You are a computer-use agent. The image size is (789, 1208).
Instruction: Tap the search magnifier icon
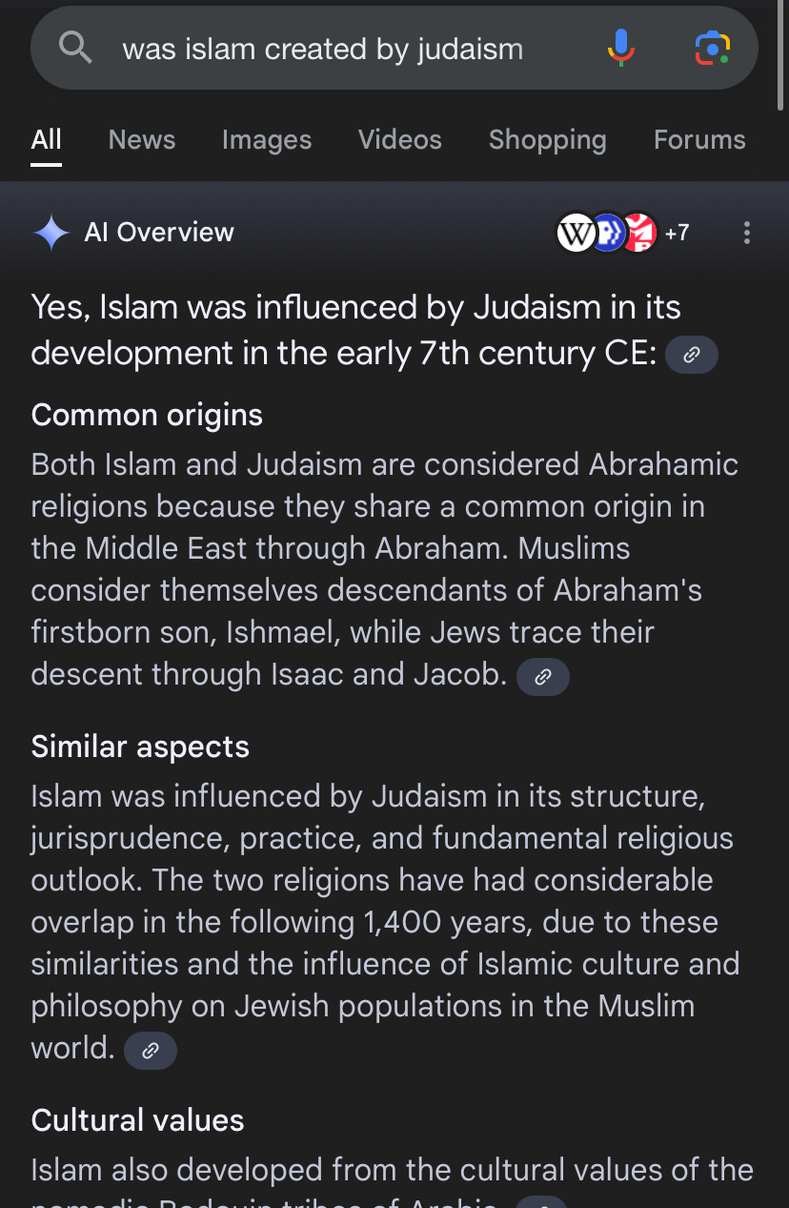pos(75,47)
